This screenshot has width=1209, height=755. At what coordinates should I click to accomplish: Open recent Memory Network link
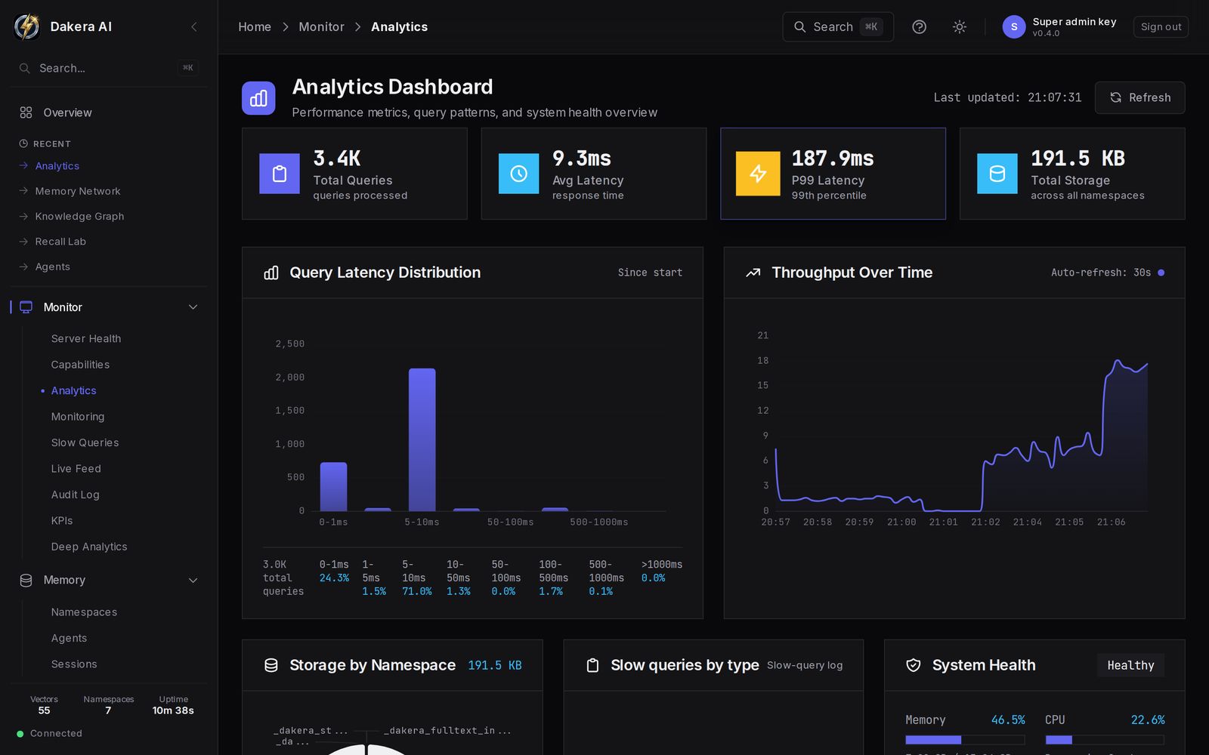click(78, 192)
